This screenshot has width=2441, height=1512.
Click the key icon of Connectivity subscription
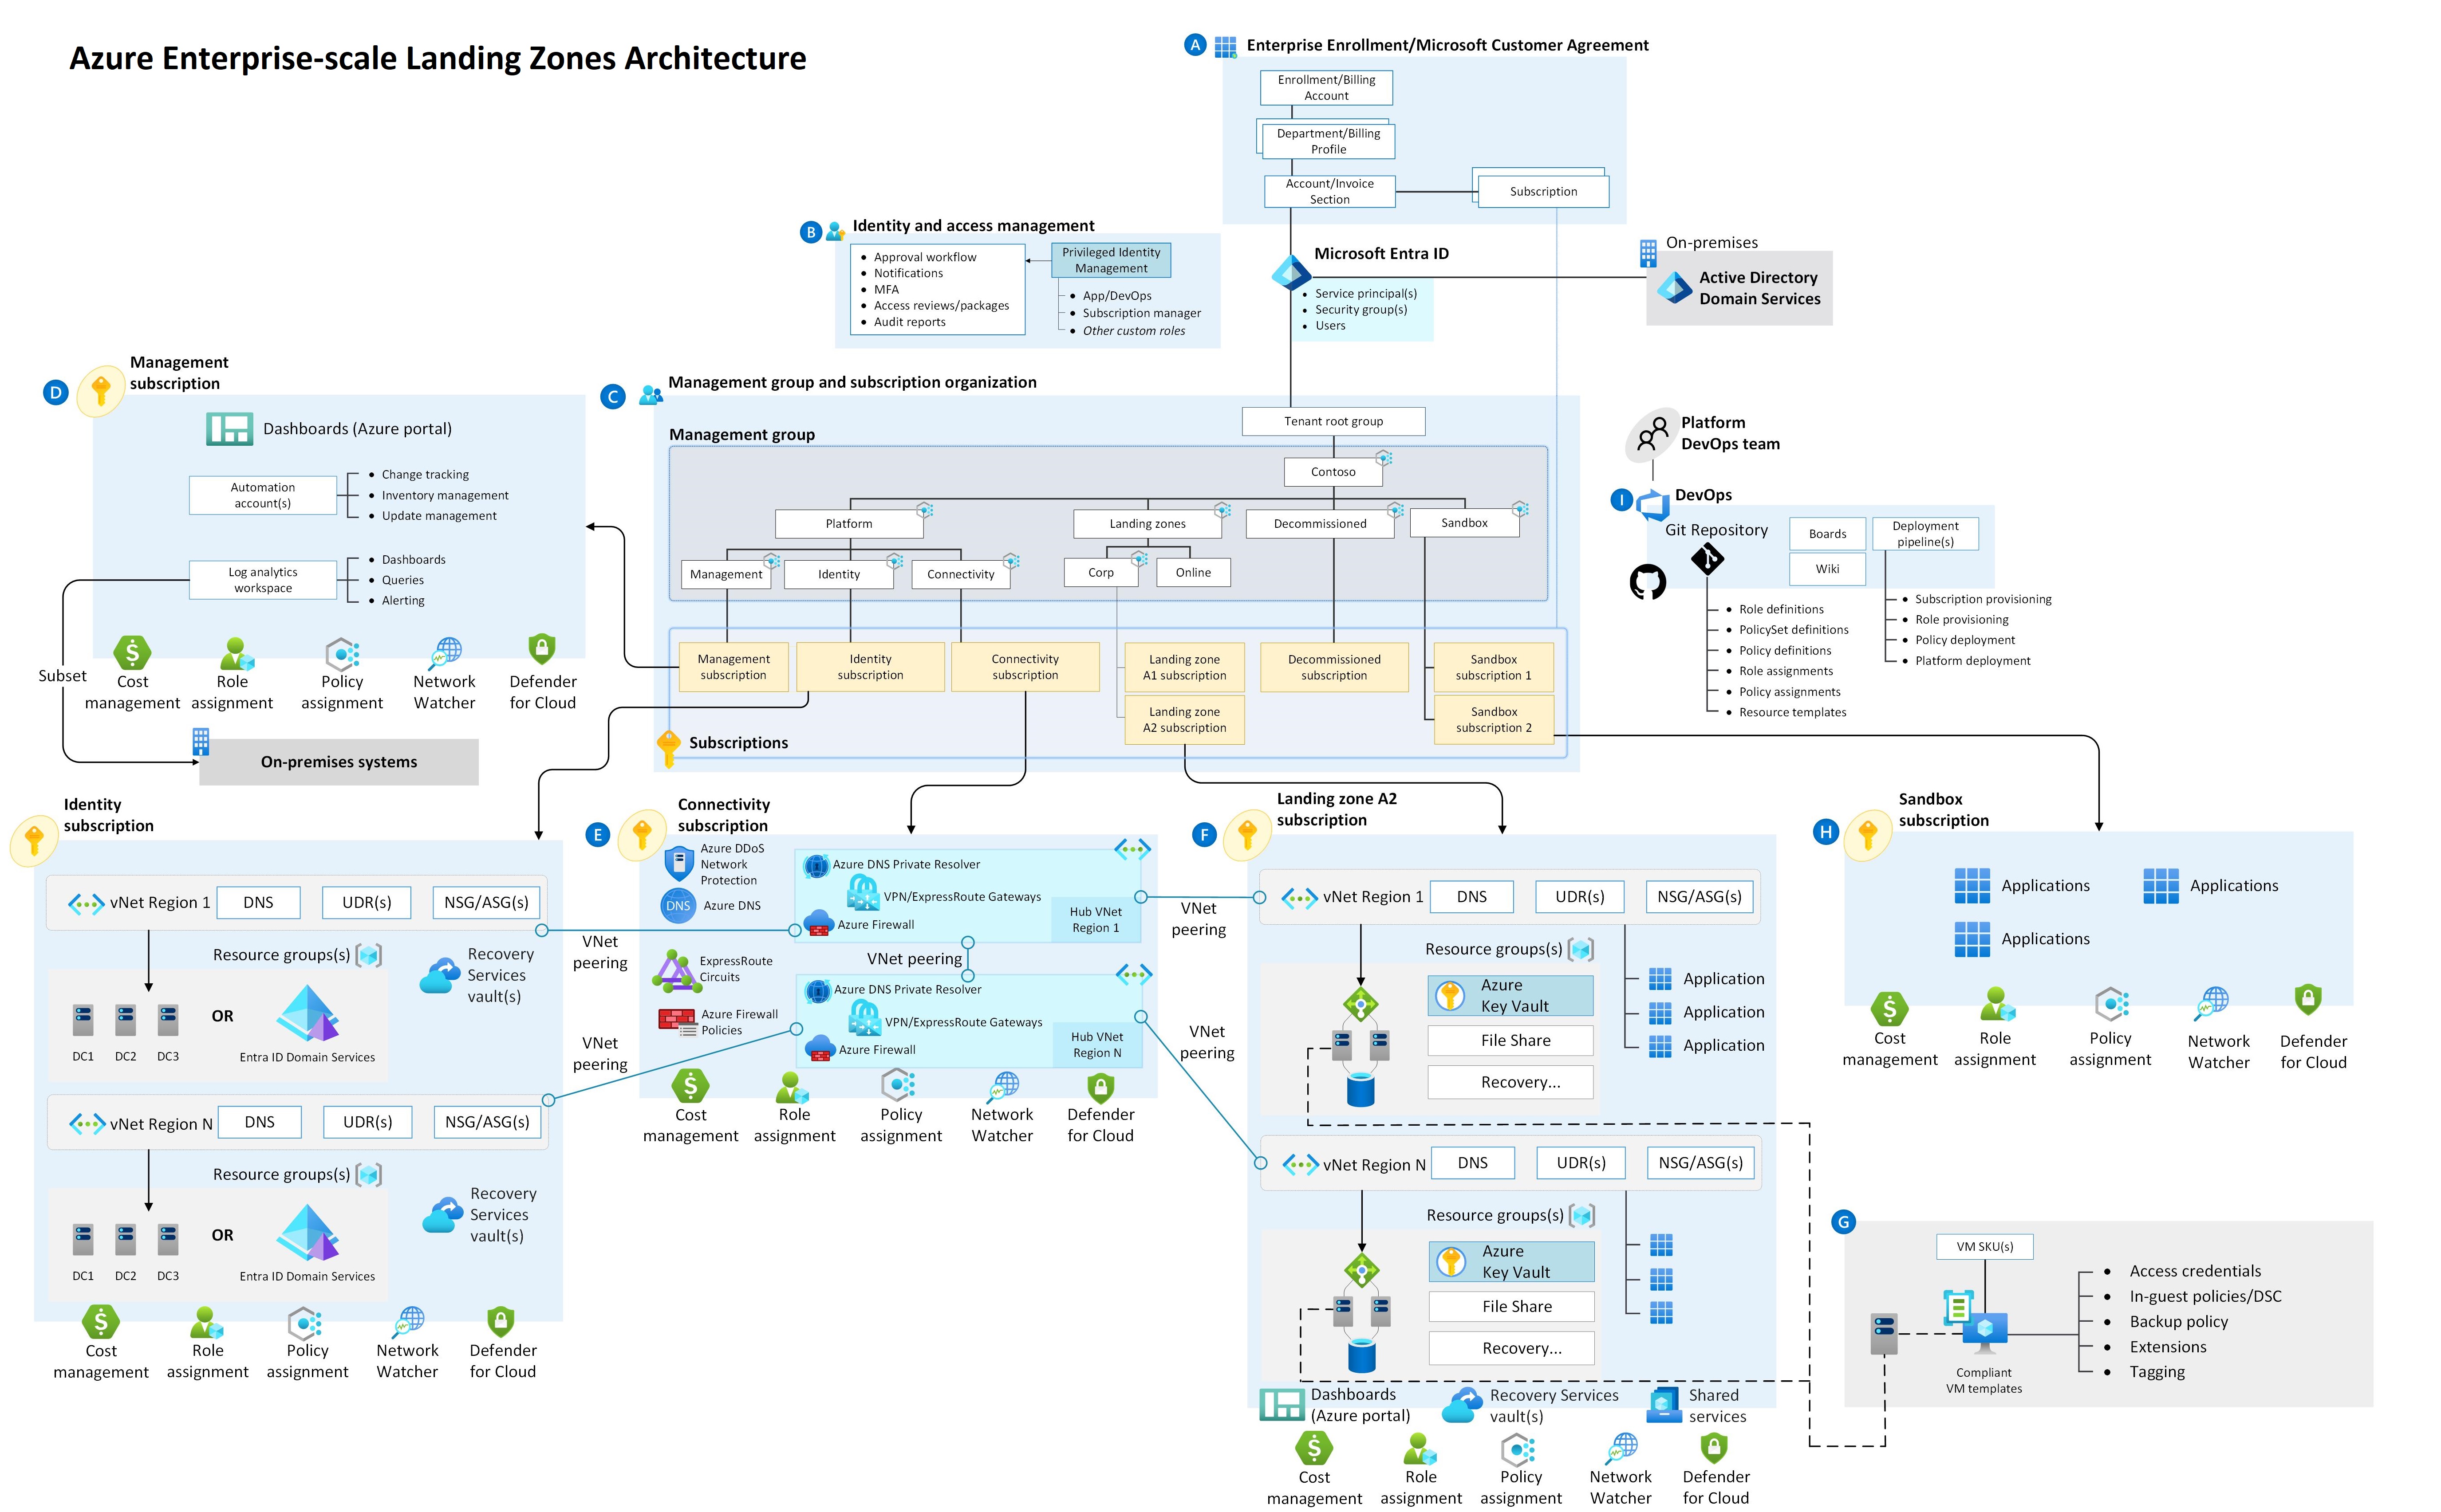point(642,835)
